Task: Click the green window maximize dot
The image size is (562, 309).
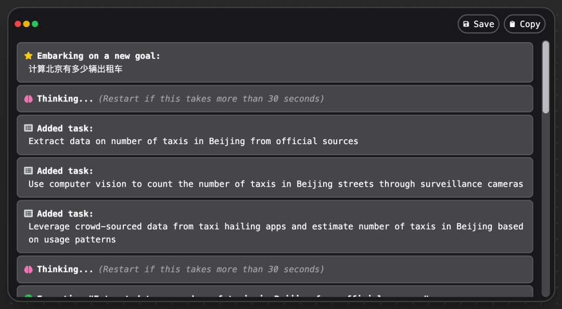Action: point(35,24)
